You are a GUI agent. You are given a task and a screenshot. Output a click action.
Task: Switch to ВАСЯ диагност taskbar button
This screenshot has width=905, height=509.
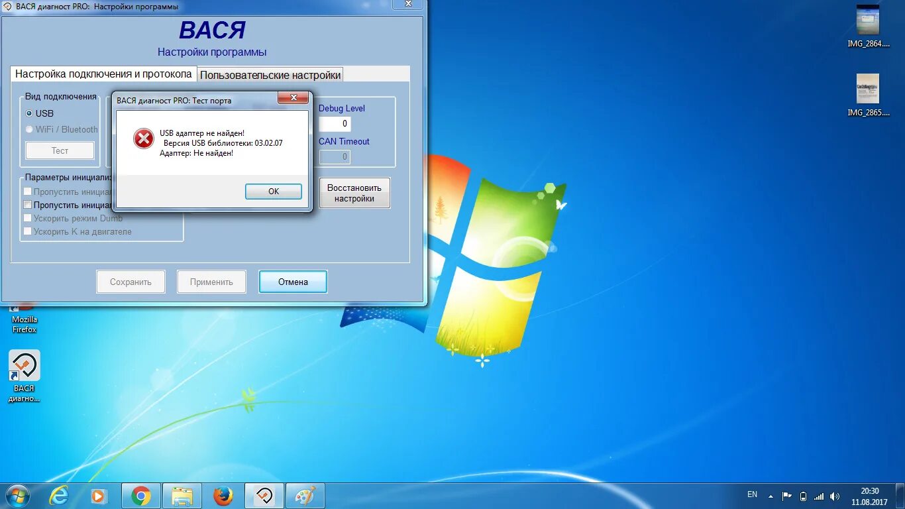coord(264,496)
